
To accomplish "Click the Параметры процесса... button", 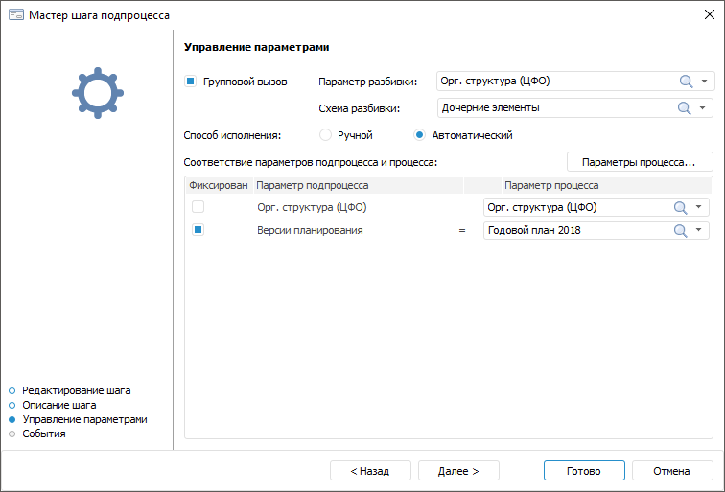I will [640, 162].
